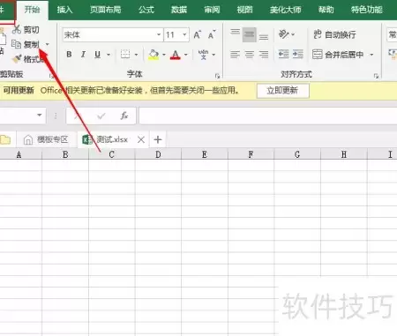The height and width of the screenshot is (336, 397).
Task: Open the Copy (复制) dropdown arrow
Action: 47,44
